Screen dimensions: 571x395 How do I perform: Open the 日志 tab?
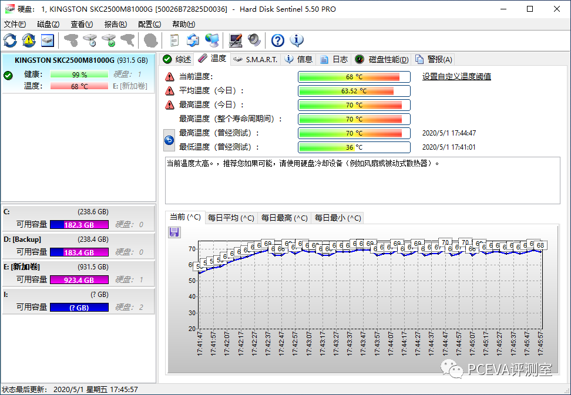[334, 59]
